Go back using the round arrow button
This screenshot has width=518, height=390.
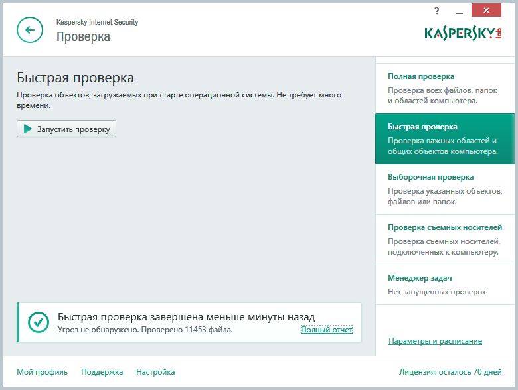[x=30, y=30]
